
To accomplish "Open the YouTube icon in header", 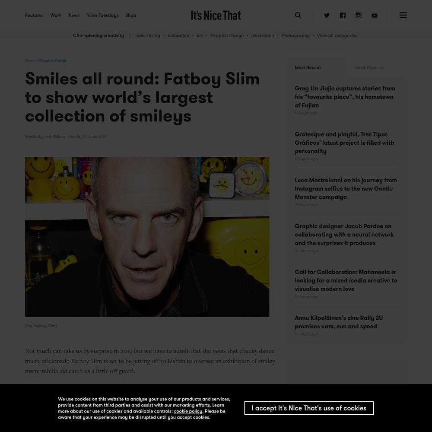I will (x=374, y=16).
